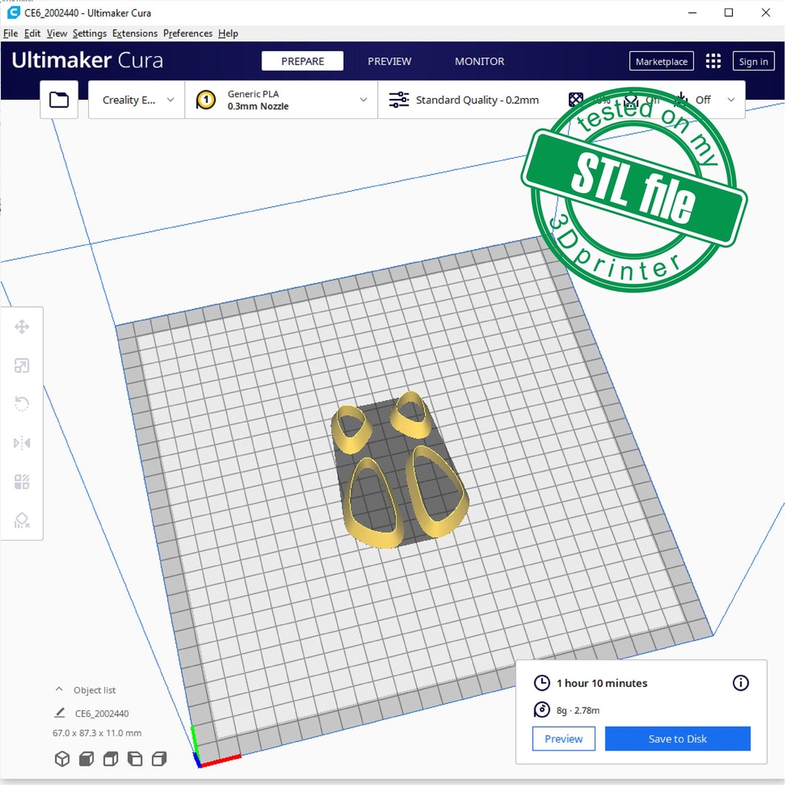Show print info details icon
This screenshot has height=785, width=785.
click(741, 683)
